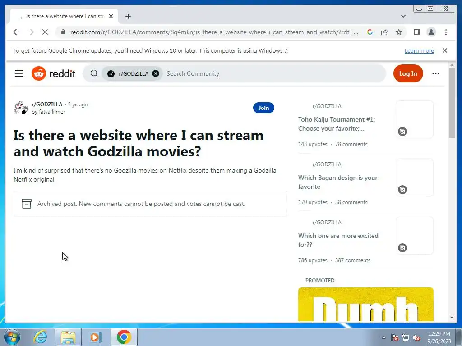
Task: Click the 78 comments text
Action: tap(351, 144)
